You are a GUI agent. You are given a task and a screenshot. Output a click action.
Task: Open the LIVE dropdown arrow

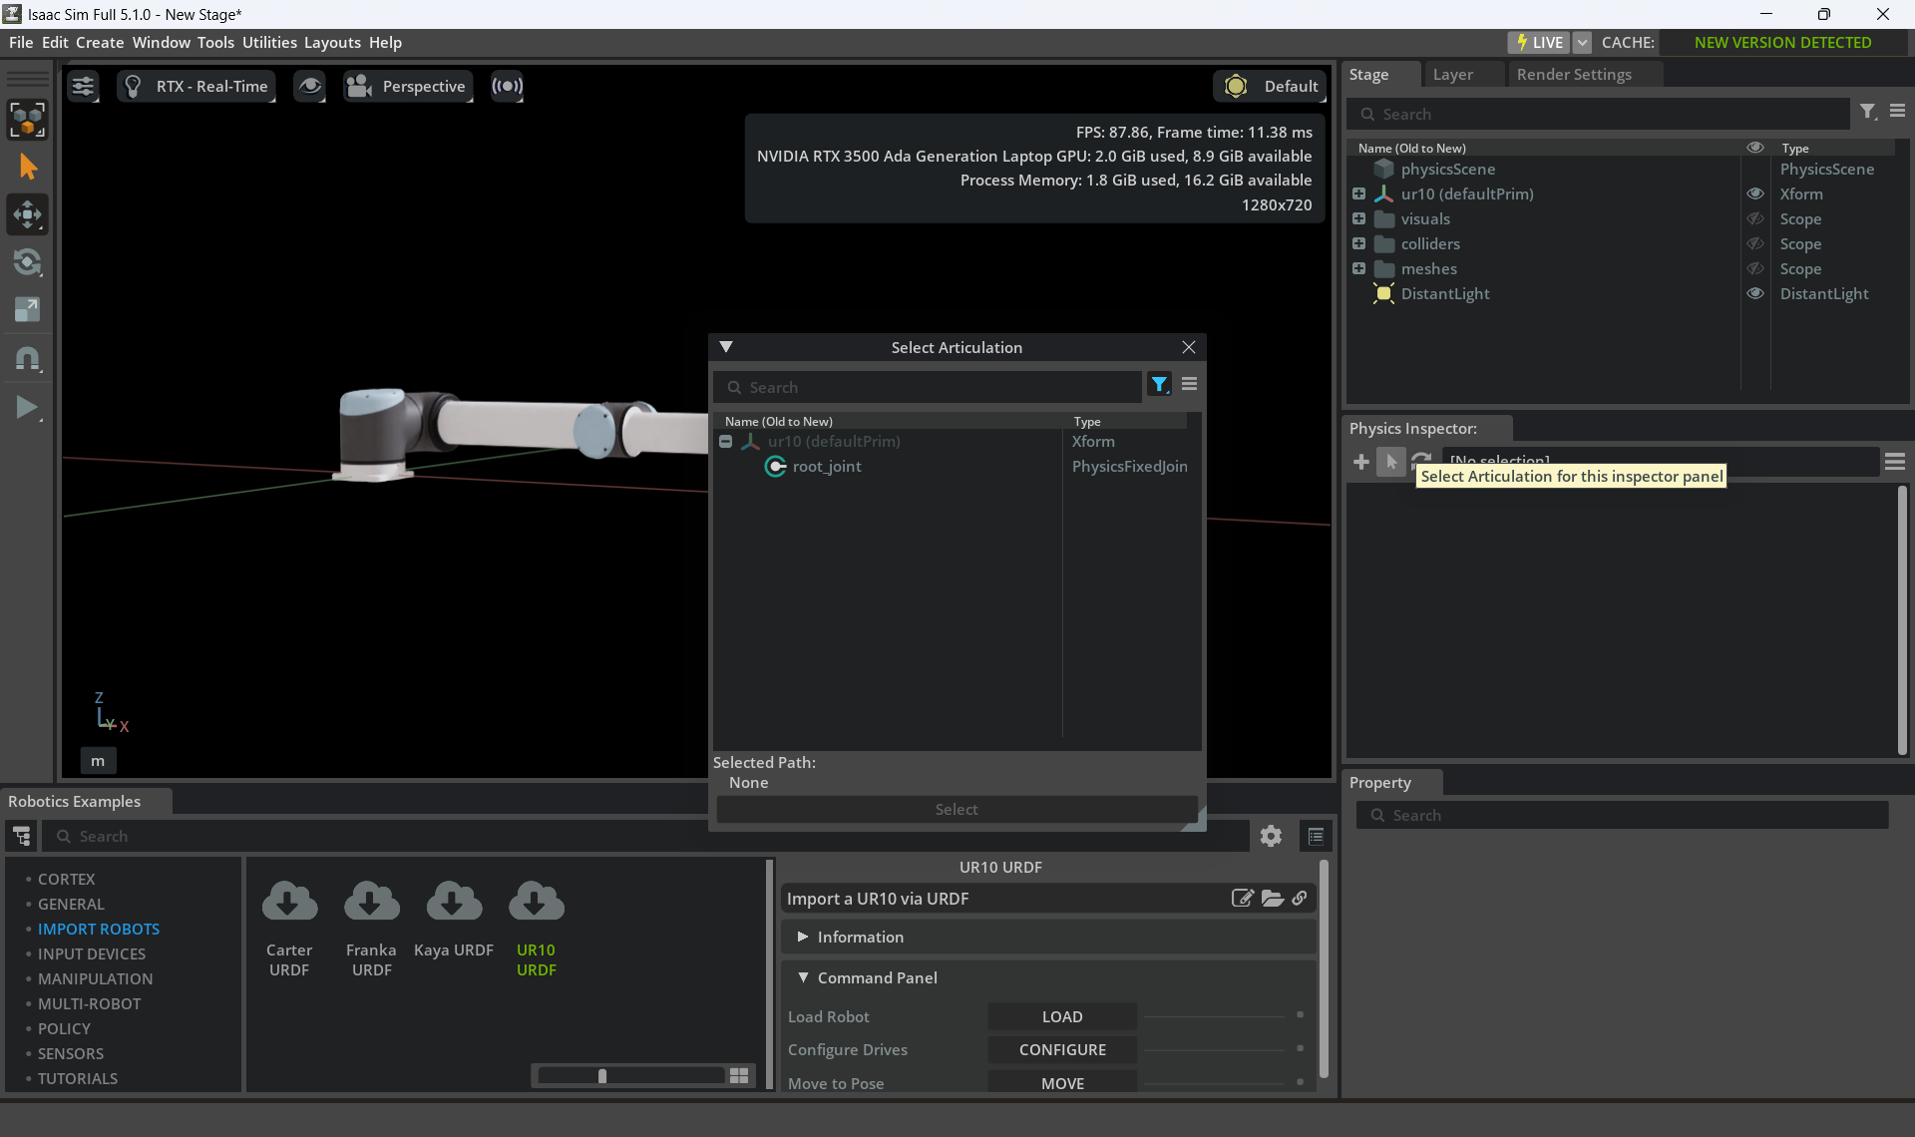click(1582, 43)
